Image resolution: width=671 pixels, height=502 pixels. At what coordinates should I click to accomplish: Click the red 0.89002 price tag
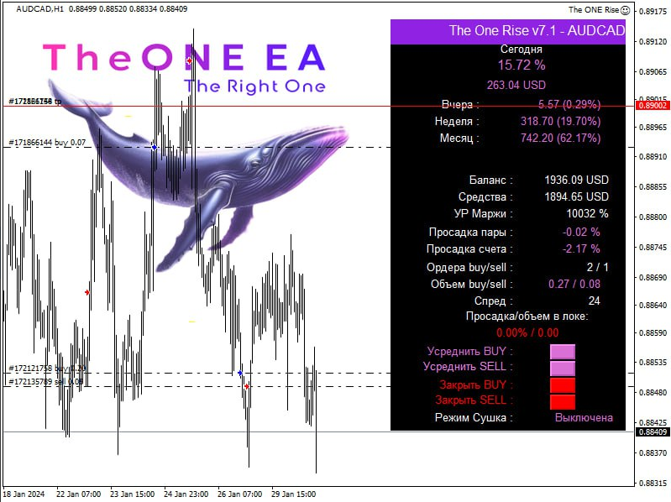click(x=653, y=106)
